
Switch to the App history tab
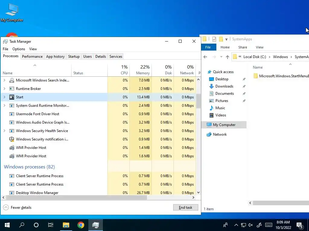(56, 57)
